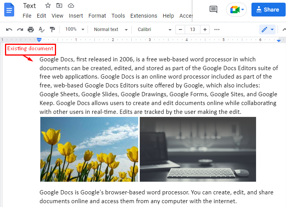Image resolution: width=286 pixels, height=207 pixels.
Task: Click the document title Text
Action: [29, 6]
